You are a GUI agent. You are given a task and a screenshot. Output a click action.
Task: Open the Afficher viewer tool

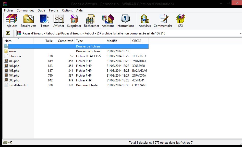tap(59, 19)
